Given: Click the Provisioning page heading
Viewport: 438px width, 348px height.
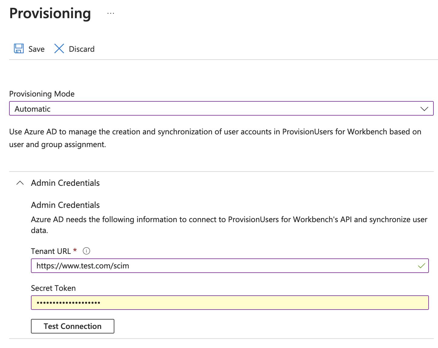Looking at the screenshot, I should (50, 14).
